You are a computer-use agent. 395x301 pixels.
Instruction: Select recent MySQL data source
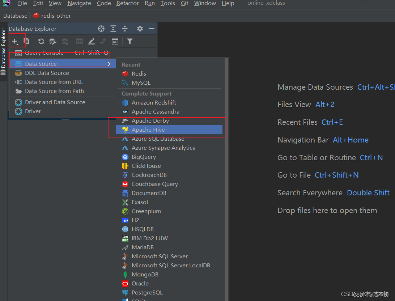169,82
